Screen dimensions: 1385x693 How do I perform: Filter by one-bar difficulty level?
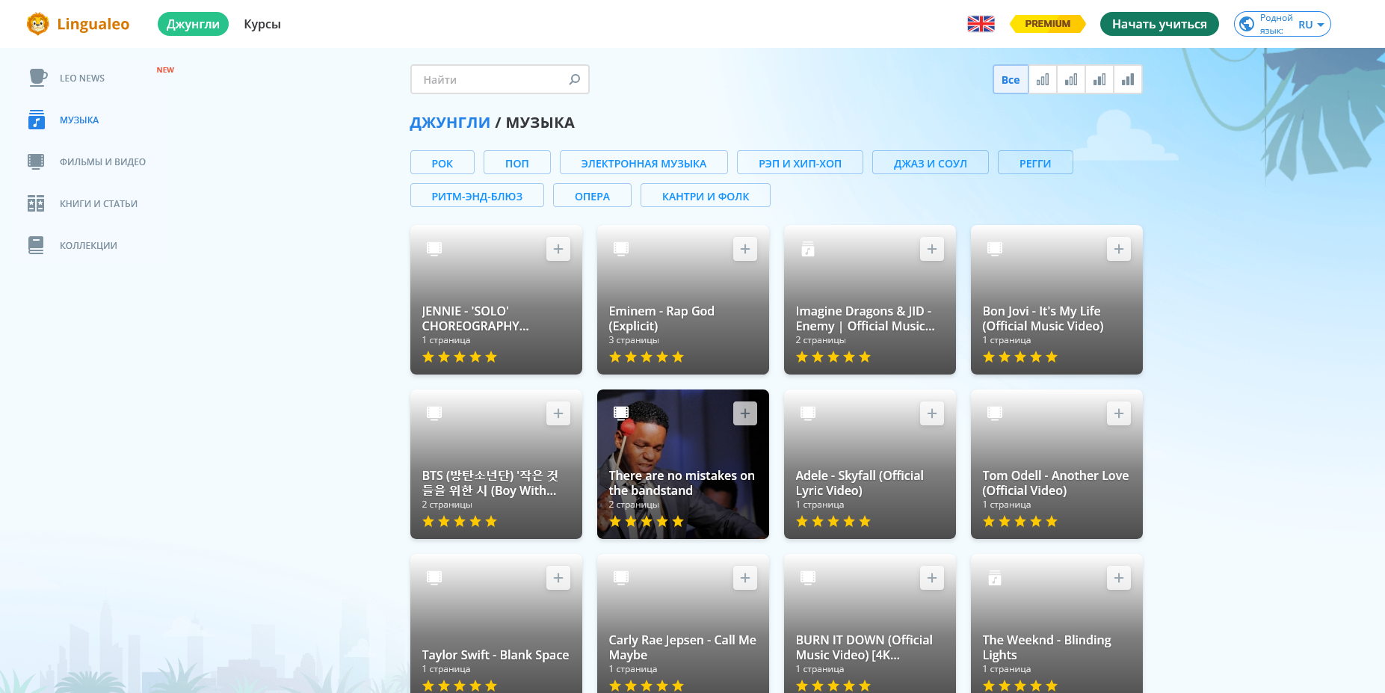[1043, 79]
